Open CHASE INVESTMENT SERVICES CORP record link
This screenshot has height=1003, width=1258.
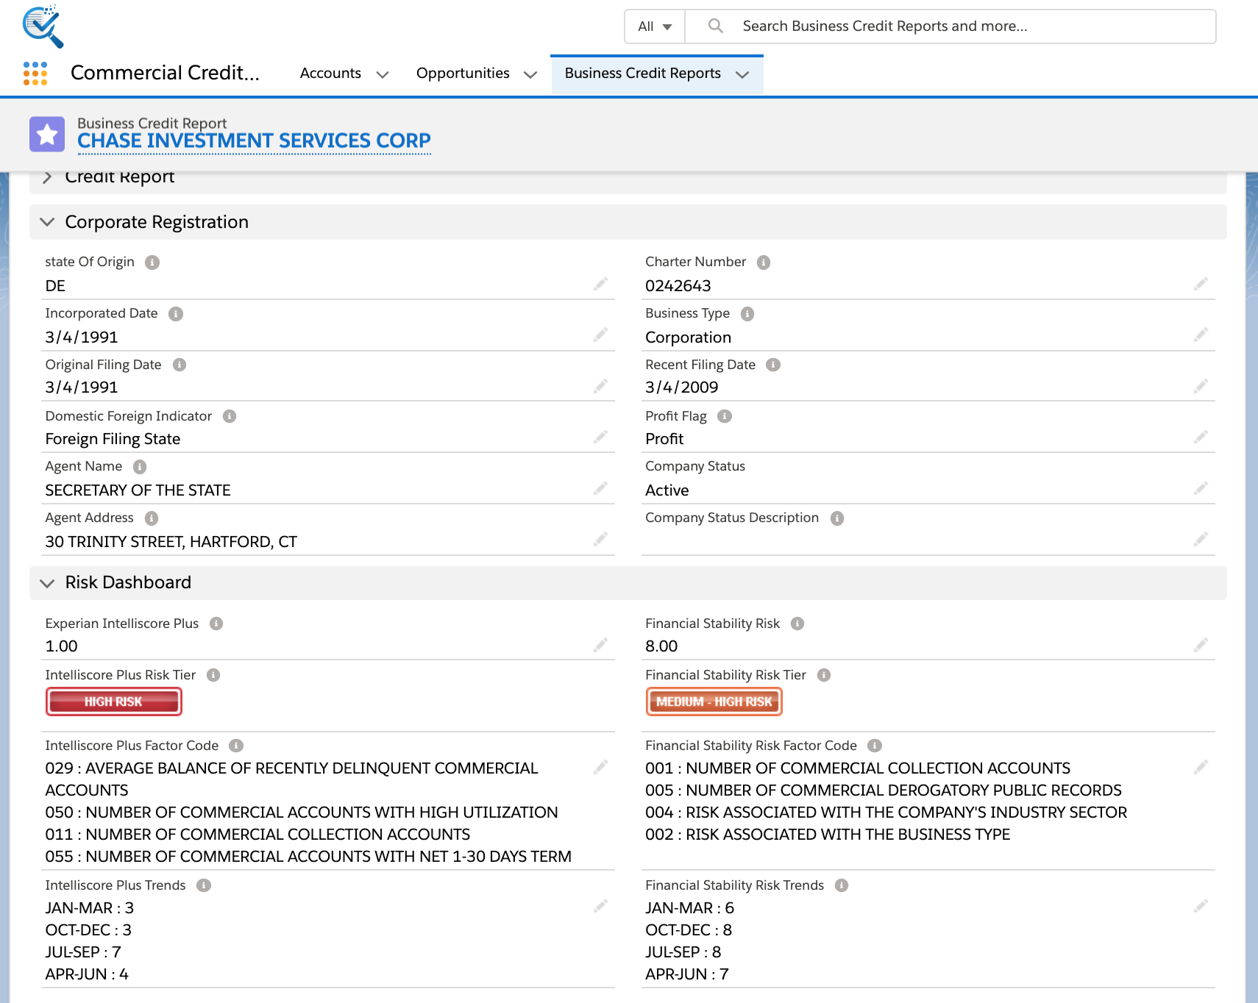click(x=254, y=140)
